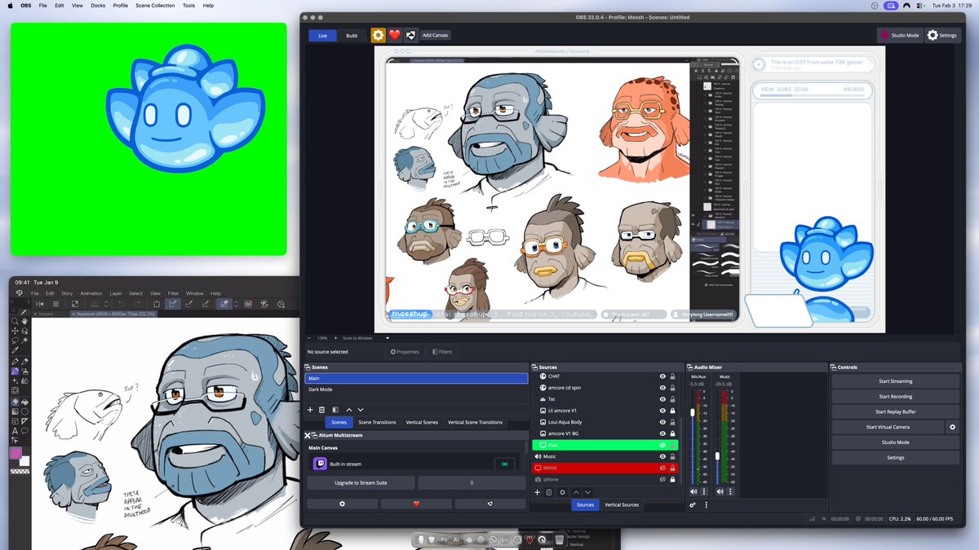Open Virtual Camera settings gear
This screenshot has height=550, width=979.
[x=951, y=427]
